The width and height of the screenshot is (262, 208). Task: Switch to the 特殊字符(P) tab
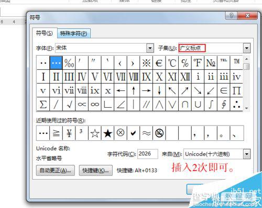pyautogui.click(x=73, y=33)
